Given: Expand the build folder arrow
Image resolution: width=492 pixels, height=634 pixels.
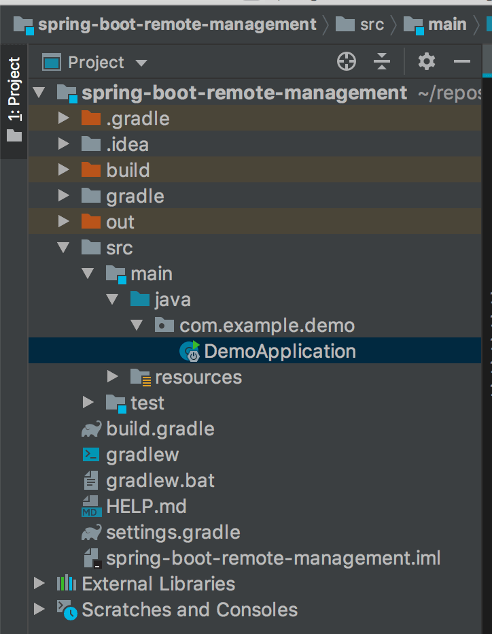Looking at the screenshot, I should point(63,170).
